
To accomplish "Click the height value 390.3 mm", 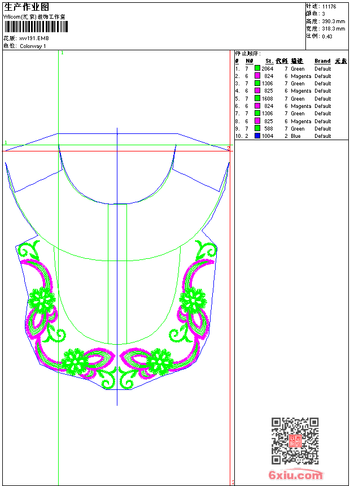I will 333,21.
